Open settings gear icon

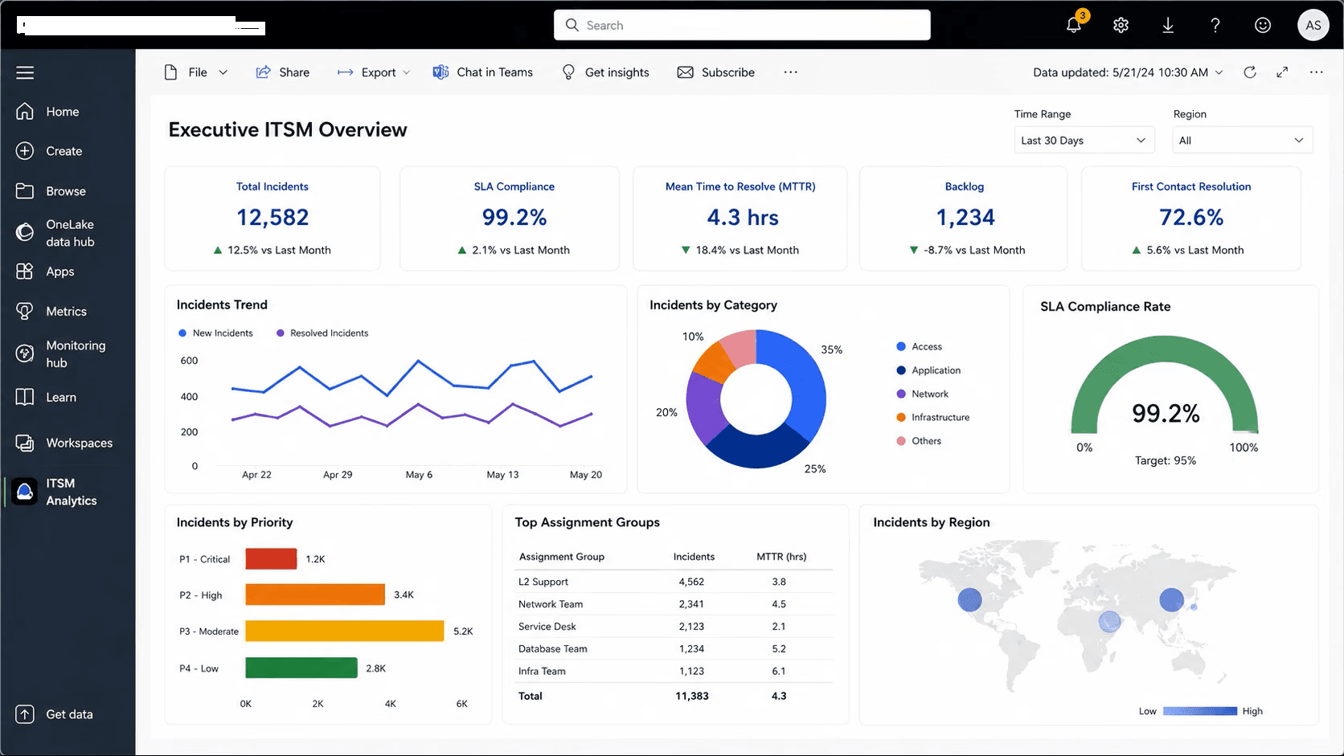click(x=1121, y=25)
